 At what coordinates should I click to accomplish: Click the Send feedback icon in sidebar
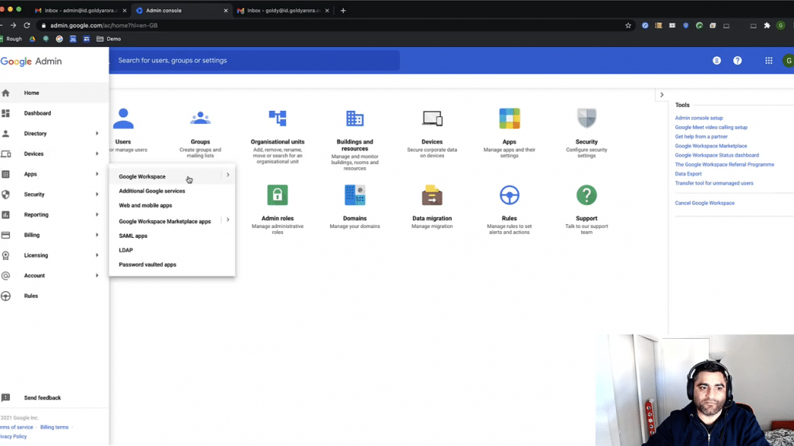click(5, 397)
